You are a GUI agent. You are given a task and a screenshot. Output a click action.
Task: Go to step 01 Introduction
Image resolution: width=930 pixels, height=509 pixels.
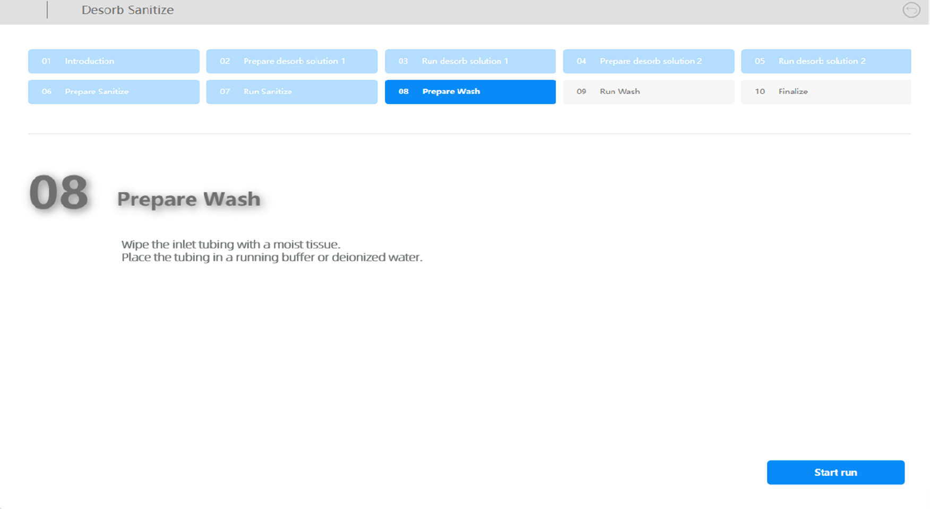(x=114, y=61)
